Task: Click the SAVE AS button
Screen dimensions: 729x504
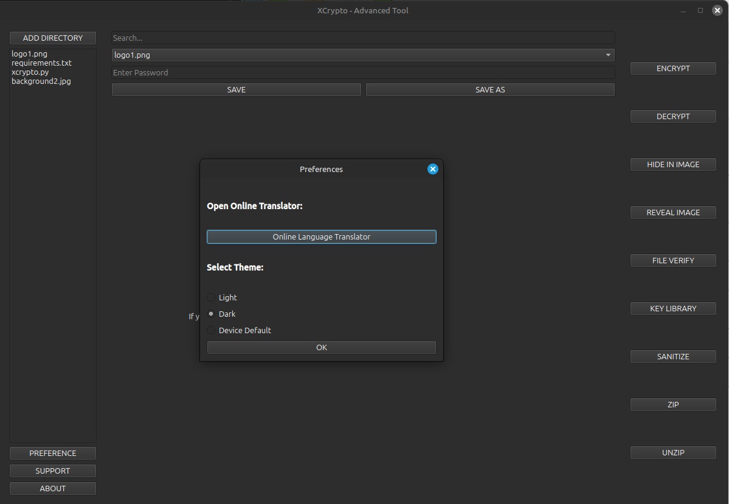Action: coord(490,90)
